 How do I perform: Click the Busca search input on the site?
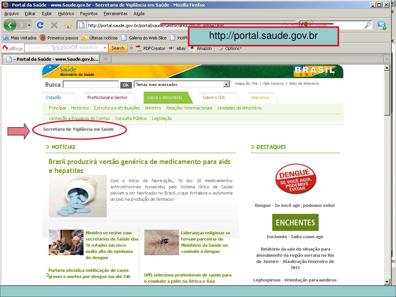coord(90,84)
